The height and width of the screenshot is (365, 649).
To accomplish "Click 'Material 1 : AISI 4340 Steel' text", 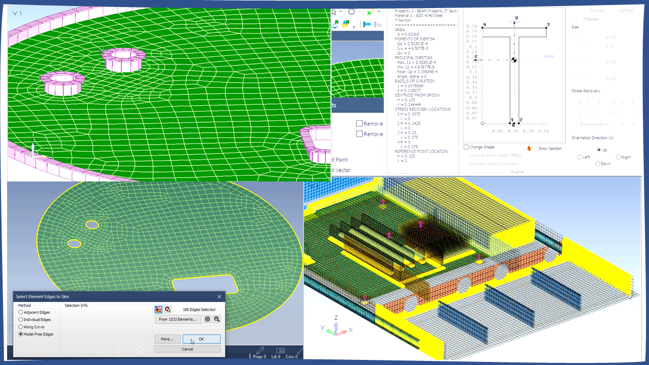I will coord(418,15).
